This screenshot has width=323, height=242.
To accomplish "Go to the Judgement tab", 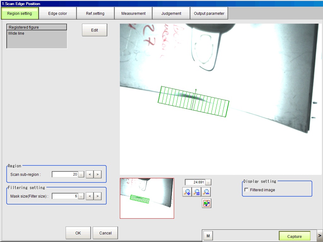I will 171,14.
